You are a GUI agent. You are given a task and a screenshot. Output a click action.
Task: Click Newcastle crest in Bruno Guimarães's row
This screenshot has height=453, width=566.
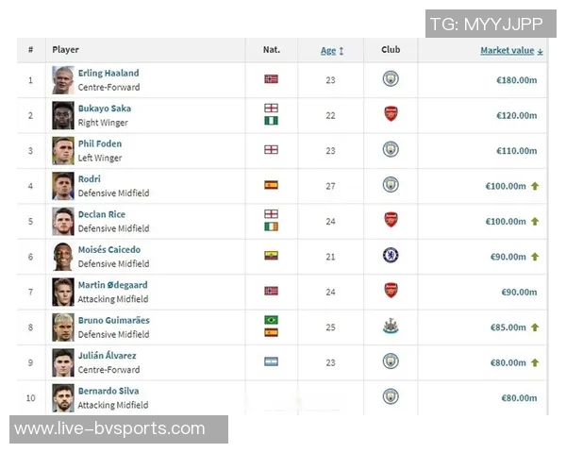coord(391,327)
